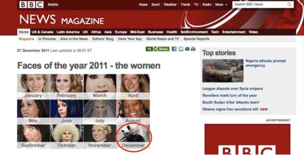Click the Mobile link beside BBC logo
The image size is (304, 155).
(53, 5)
